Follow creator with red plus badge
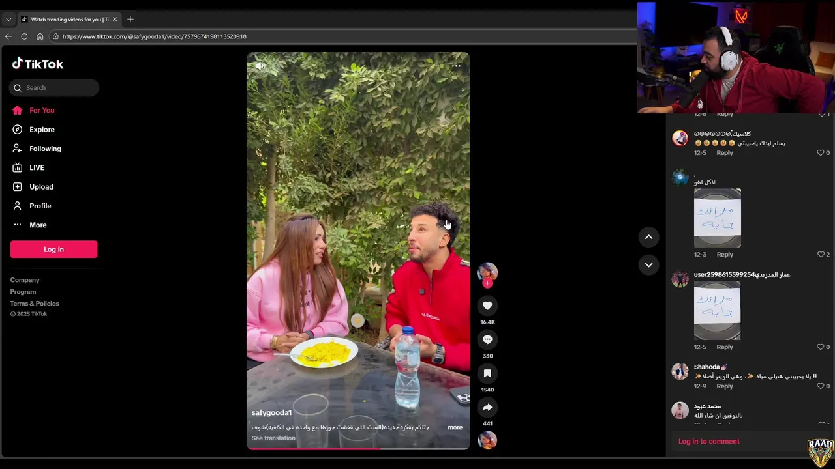This screenshot has width=835, height=469. 487,283
